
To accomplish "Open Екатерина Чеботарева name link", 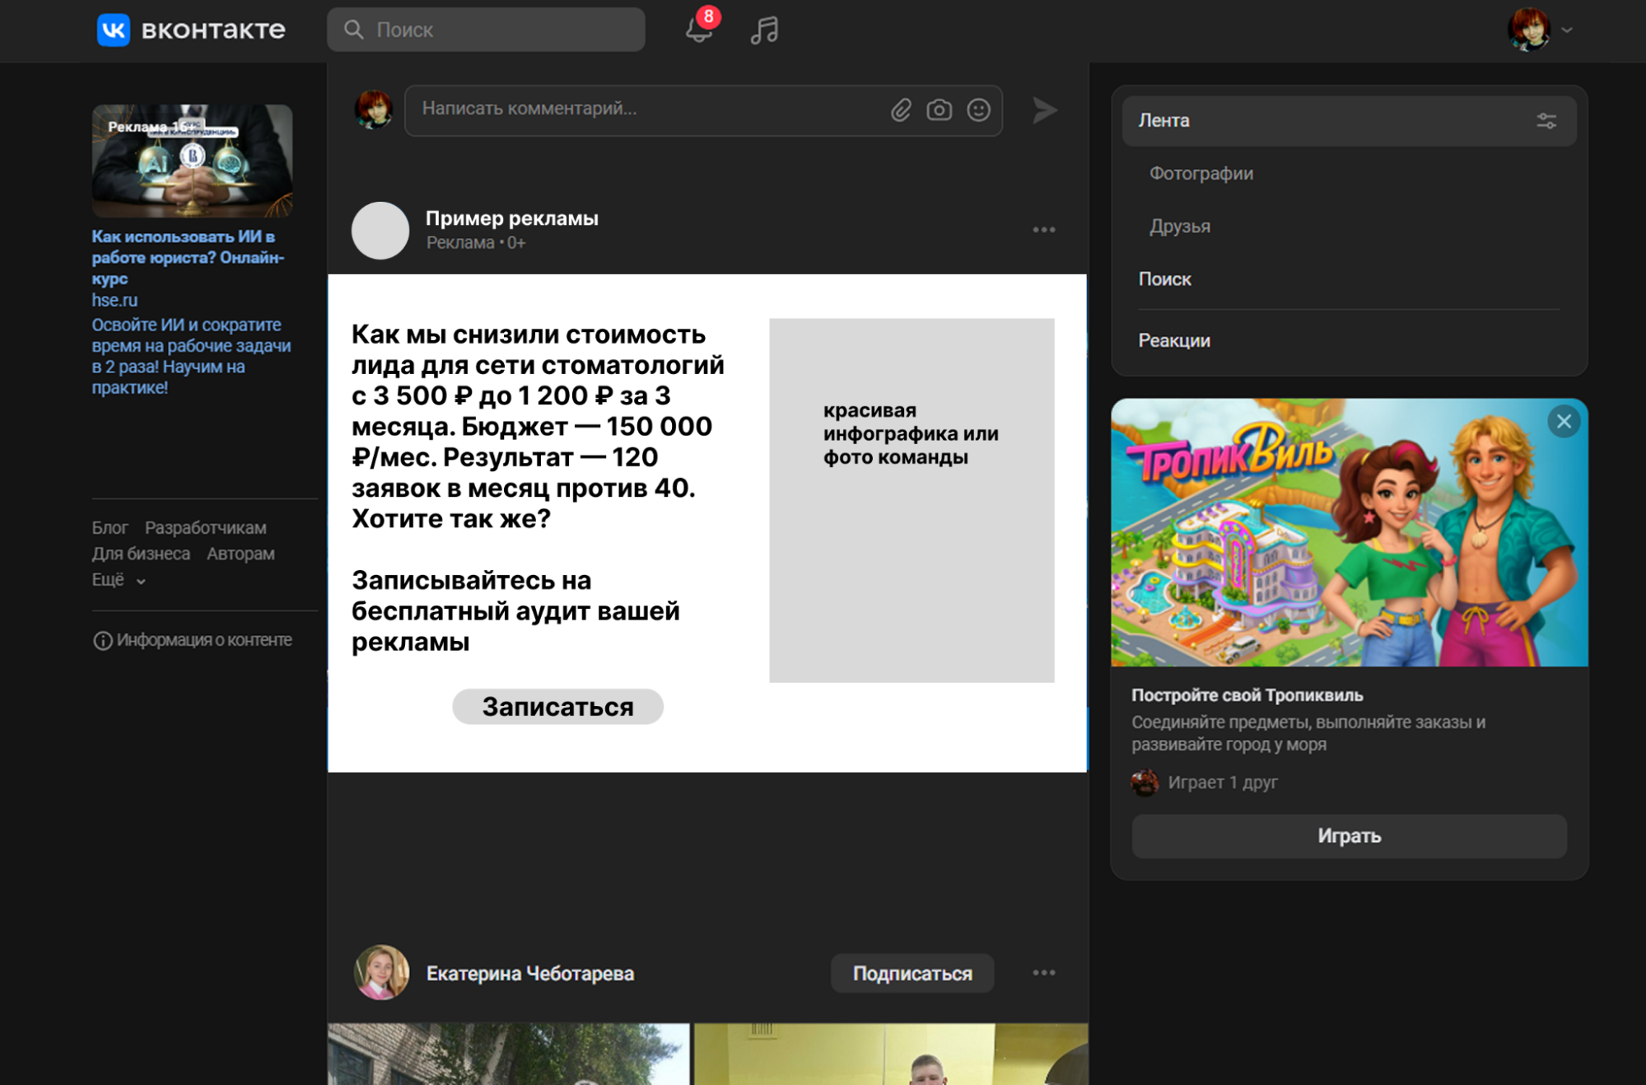I will [529, 974].
